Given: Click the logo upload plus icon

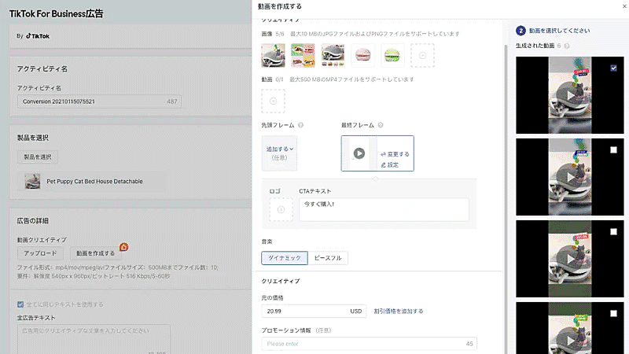Looking at the screenshot, I should click(281, 209).
